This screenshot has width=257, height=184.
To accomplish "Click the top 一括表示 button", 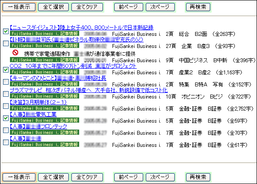I will pyautogui.click(x=19, y=7).
